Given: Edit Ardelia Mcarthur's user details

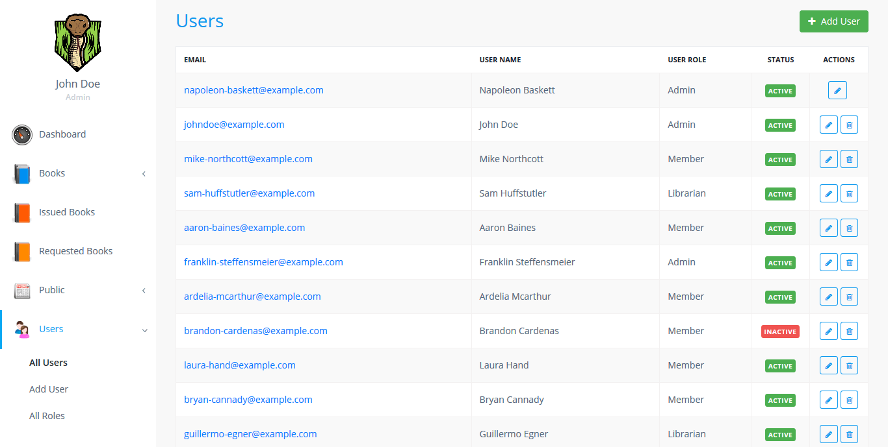Looking at the screenshot, I should click(828, 296).
